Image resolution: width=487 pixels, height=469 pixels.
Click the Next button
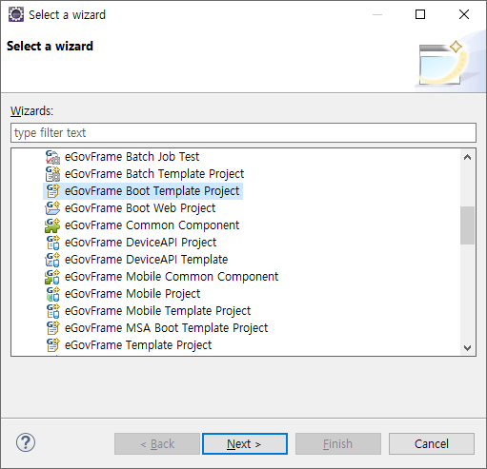coord(245,444)
